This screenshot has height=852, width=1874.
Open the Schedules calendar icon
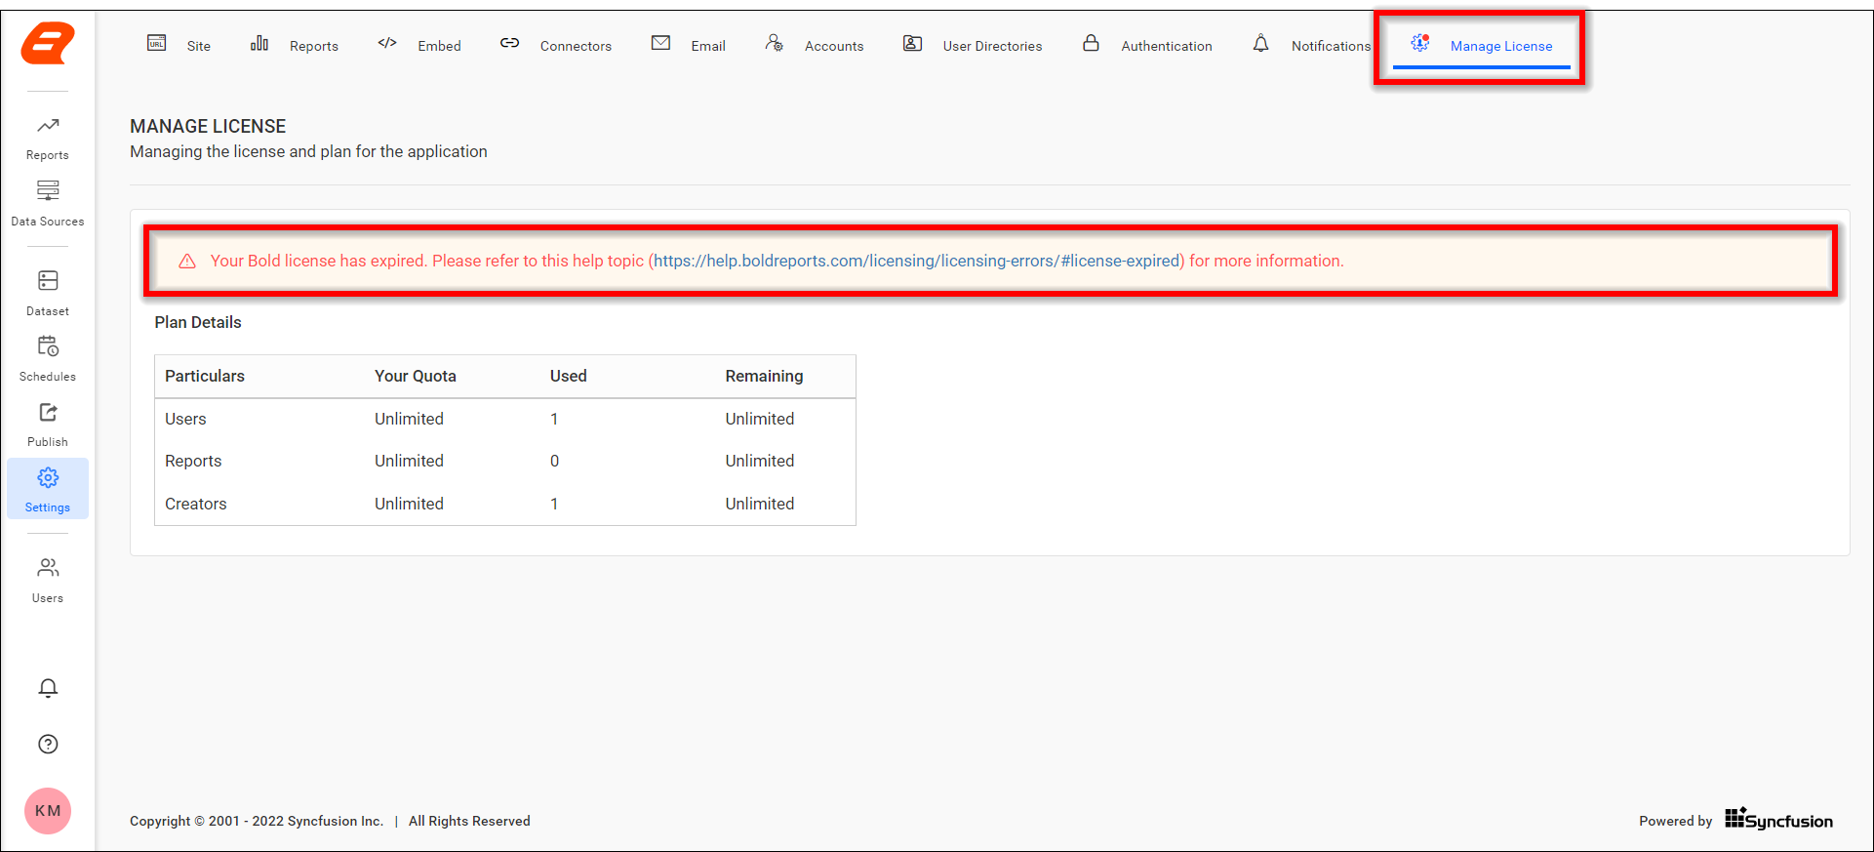tap(48, 346)
